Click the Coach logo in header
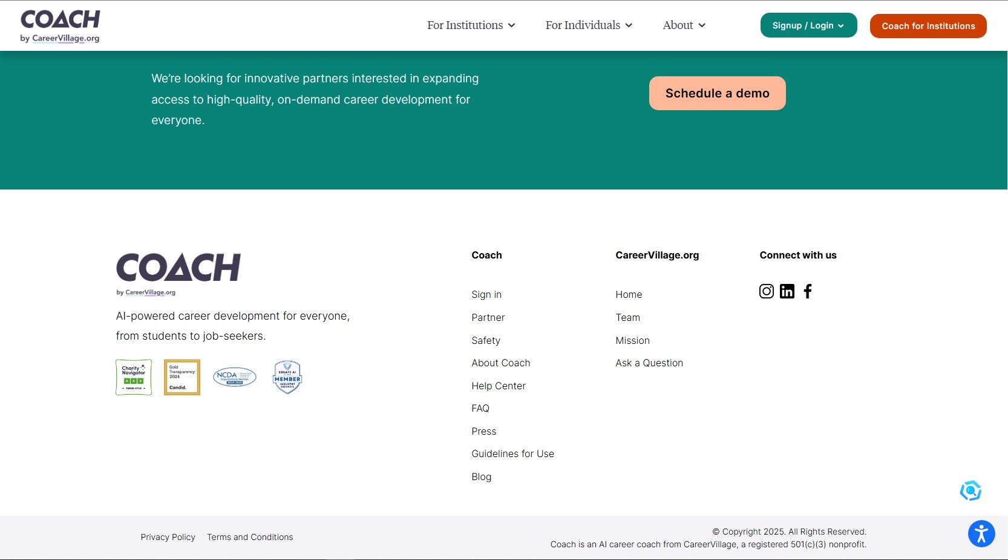Screen dimensions: 1008x560 pyautogui.click(x=60, y=26)
